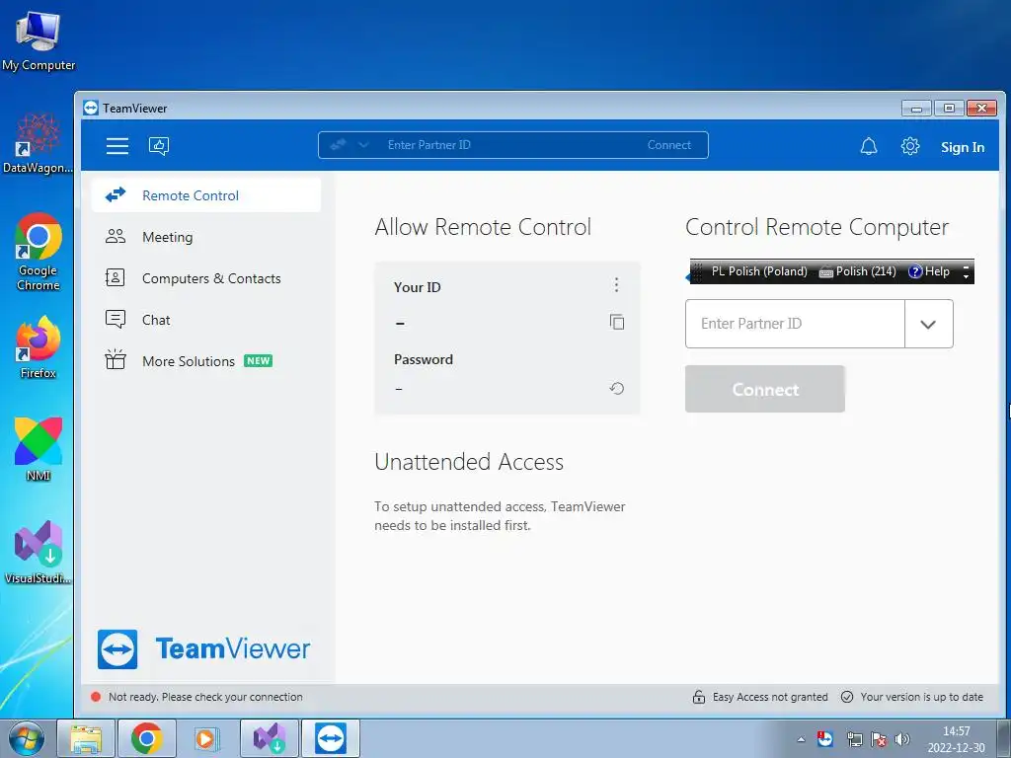Viewport: 1011px width, 758px height.
Task: Click the TeamViewer tray icon
Action: coord(824,738)
